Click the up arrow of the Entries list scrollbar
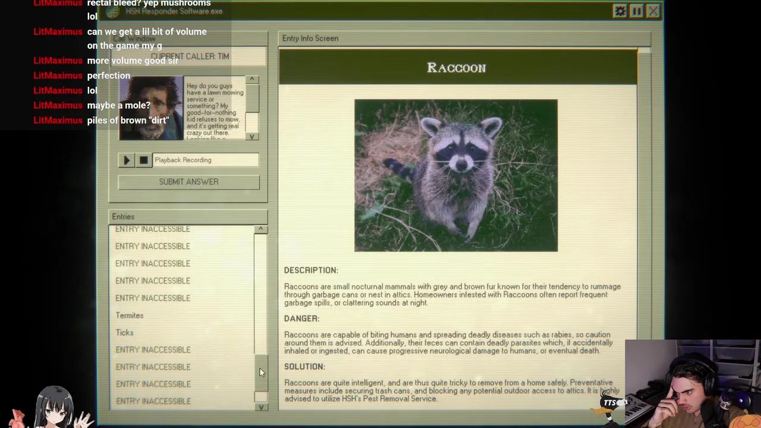This screenshot has height=428, width=761. [x=260, y=229]
